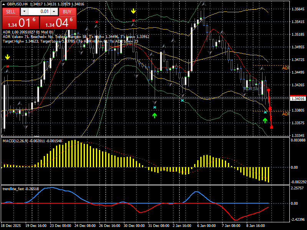Viewport: 307px width, 230px height.
Task: Click the 18 Dec 2025 date label
Action: click(x=11, y=225)
